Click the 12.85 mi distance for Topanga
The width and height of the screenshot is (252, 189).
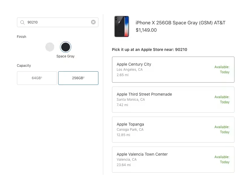123,135
